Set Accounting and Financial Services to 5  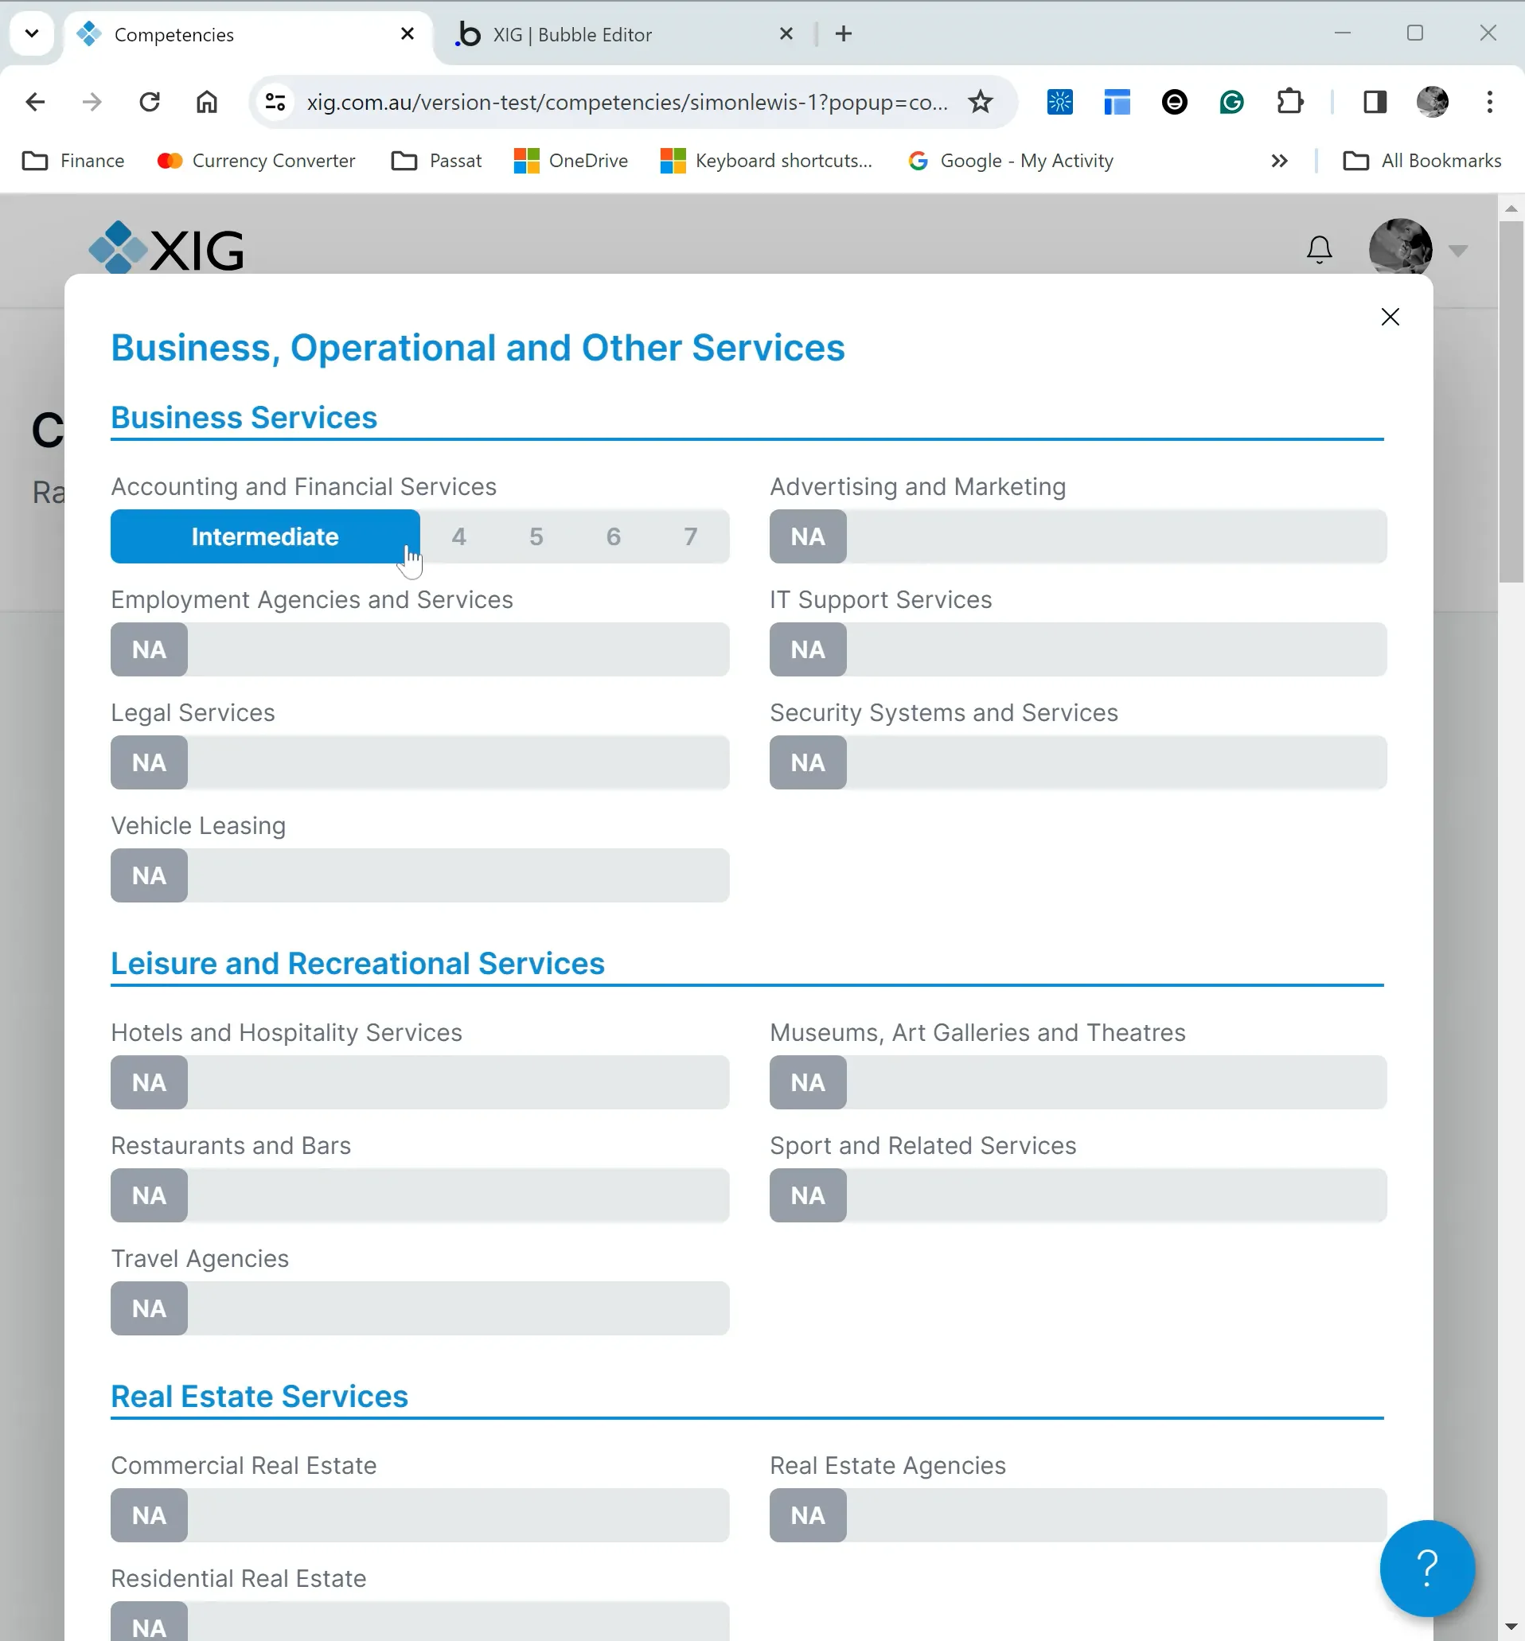tap(536, 536)
